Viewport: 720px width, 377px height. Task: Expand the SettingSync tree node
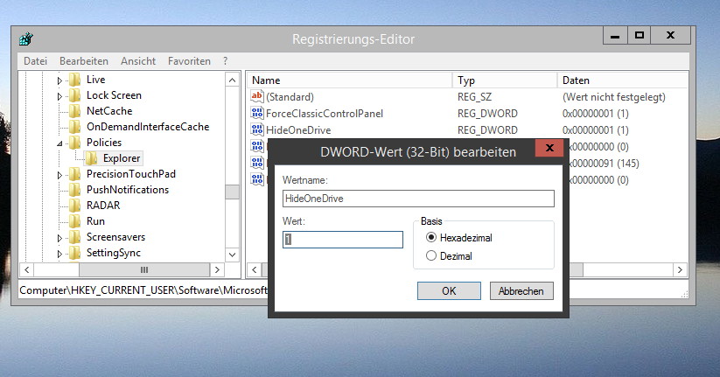[x=59, y=254]
